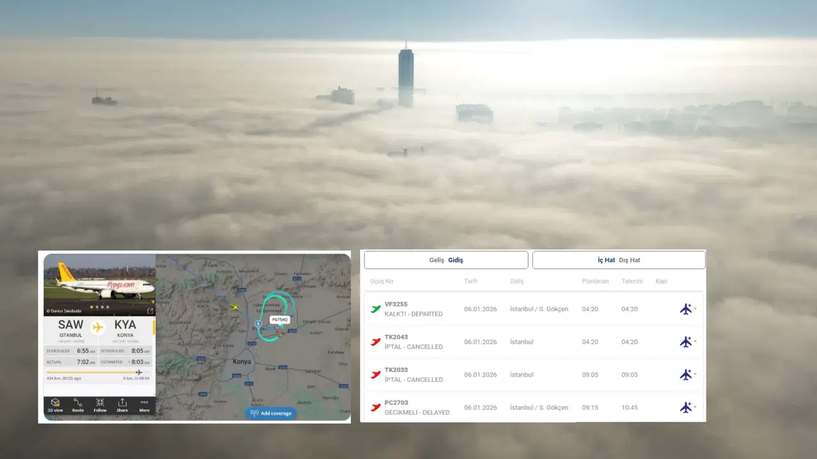Expand details for flight VF3255
The width and height of the screenshot is (817, 459).
click(687, 309)
